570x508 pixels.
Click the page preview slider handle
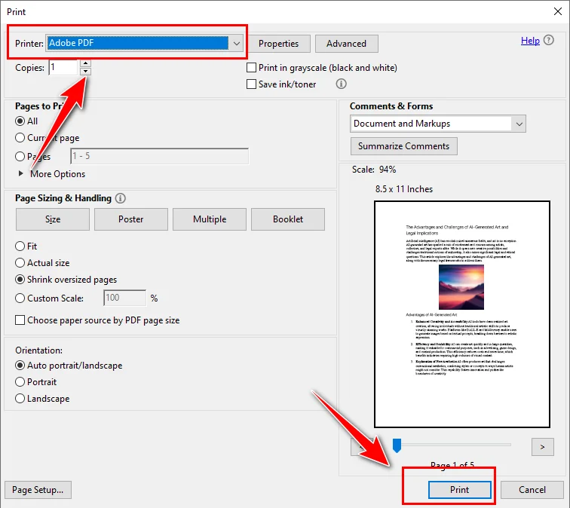click(x=397, y=445)
